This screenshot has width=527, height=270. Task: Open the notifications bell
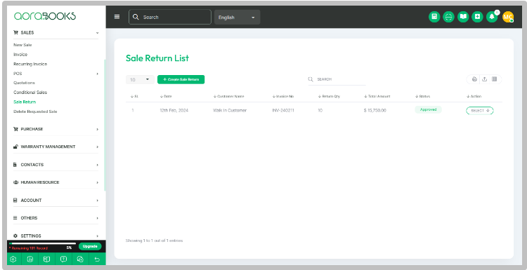point(492,17)
